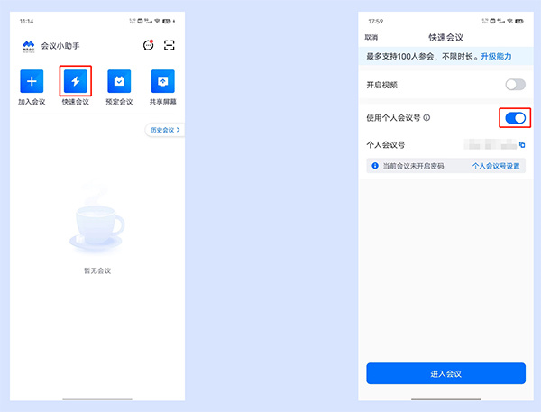
Task: Tap the Tencent Meeting logo avatar
Action: [x=29, y=46]
